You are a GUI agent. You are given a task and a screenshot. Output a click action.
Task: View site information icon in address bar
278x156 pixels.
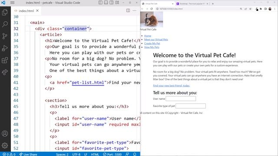click(x=157, y=9)
